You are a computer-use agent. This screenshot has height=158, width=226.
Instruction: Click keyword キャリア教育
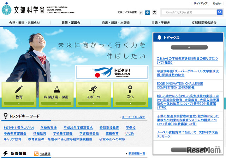pyautogui.click(x=12, y=139)
